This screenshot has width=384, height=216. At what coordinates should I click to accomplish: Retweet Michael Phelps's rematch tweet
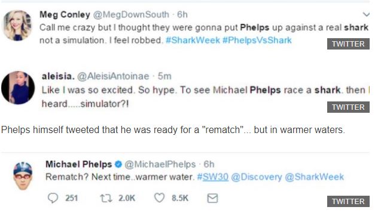click(x=106, y=198)
